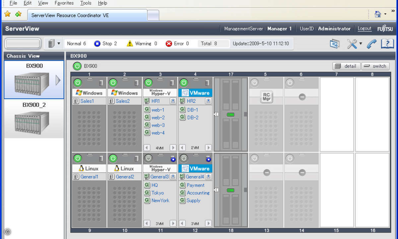The height and width of the screenshot is (239, 398).
Task: Click the detail button
Action: click(347, 66)
